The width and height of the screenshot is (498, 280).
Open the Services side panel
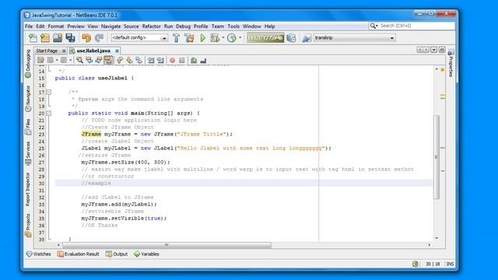(28, 153)
